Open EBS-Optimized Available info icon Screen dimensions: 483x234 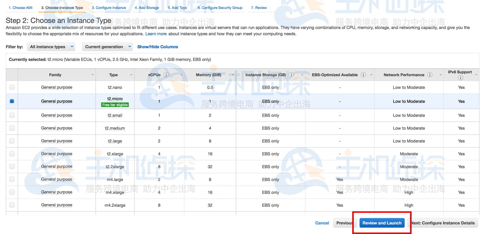(363, 75)
